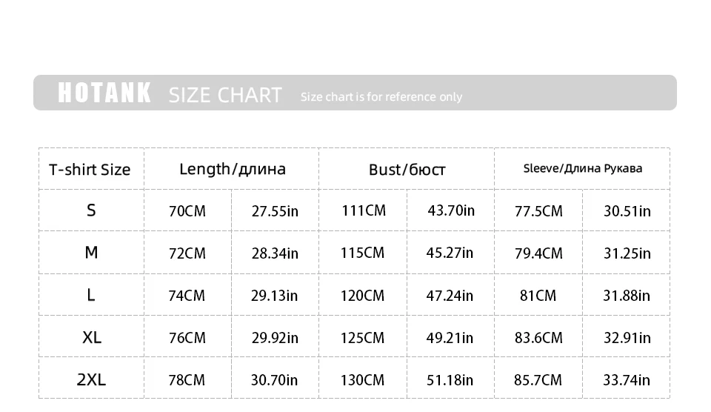Select the Sleeve/Длина Рукава column header
Viewport: 711px width, 412px height.
click(x=582, y=168)
